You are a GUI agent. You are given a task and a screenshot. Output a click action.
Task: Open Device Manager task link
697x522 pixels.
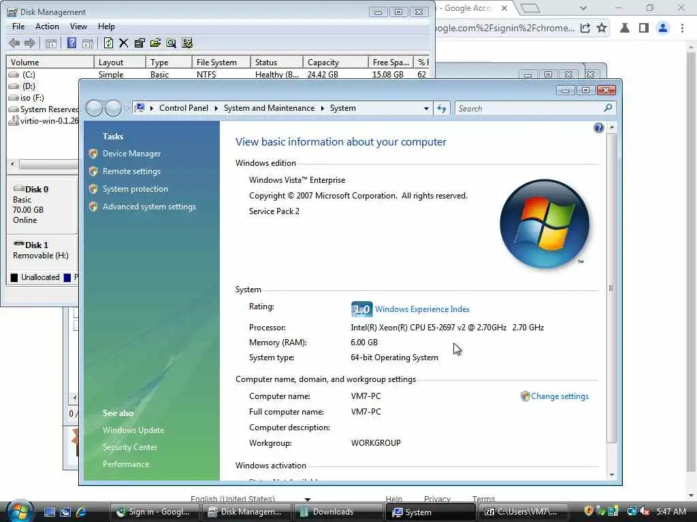click(131, 154)
